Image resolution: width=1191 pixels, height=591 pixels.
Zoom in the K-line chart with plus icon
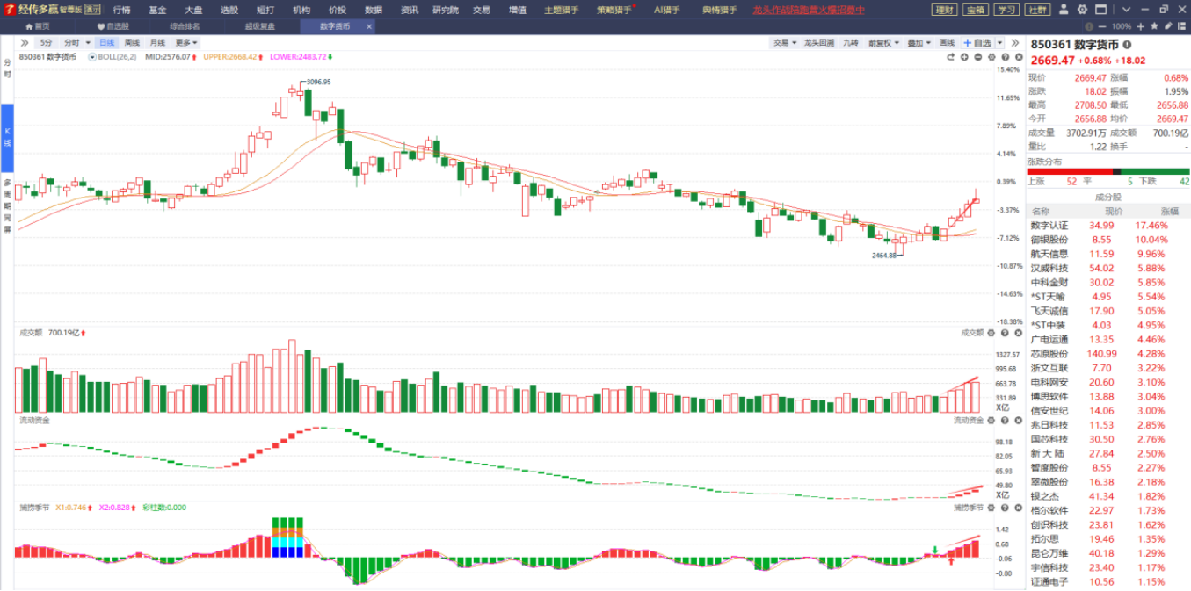click(x=964, y=57)
